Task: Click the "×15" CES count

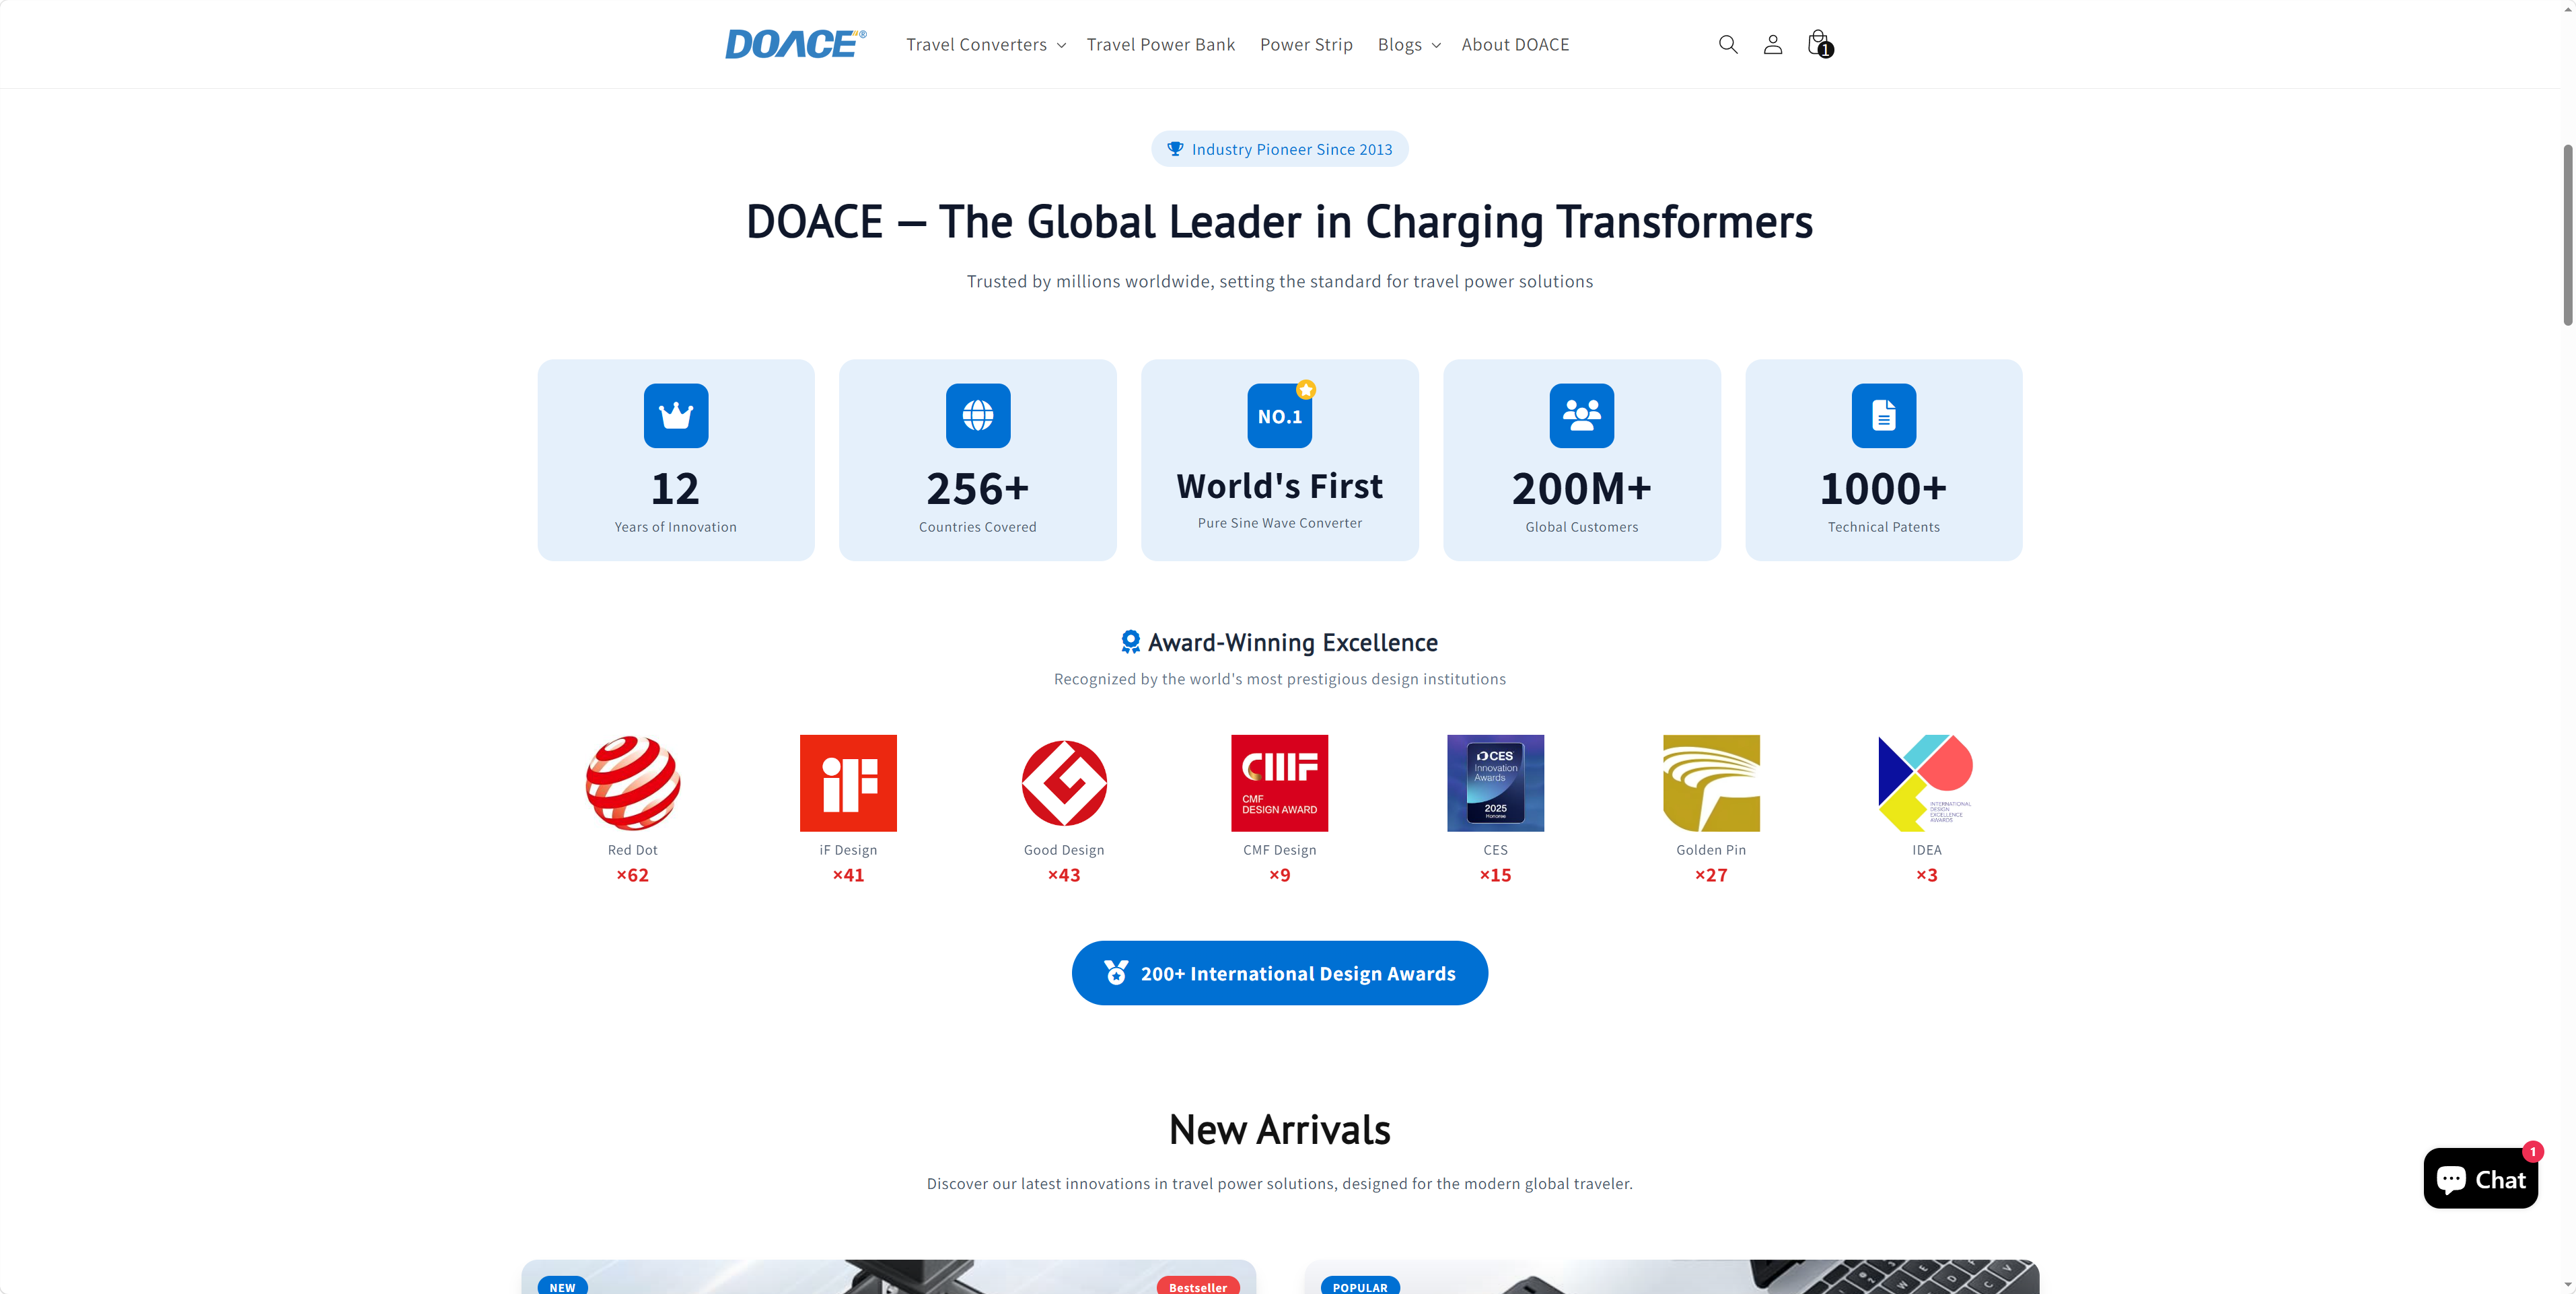Action: 1495,874
